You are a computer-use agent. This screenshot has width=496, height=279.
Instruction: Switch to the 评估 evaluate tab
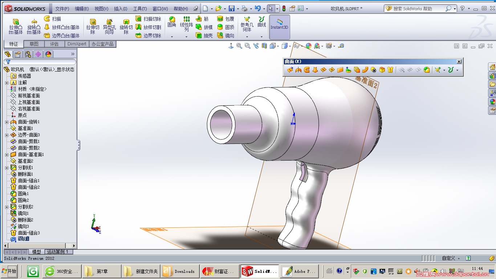click(54, 44)
